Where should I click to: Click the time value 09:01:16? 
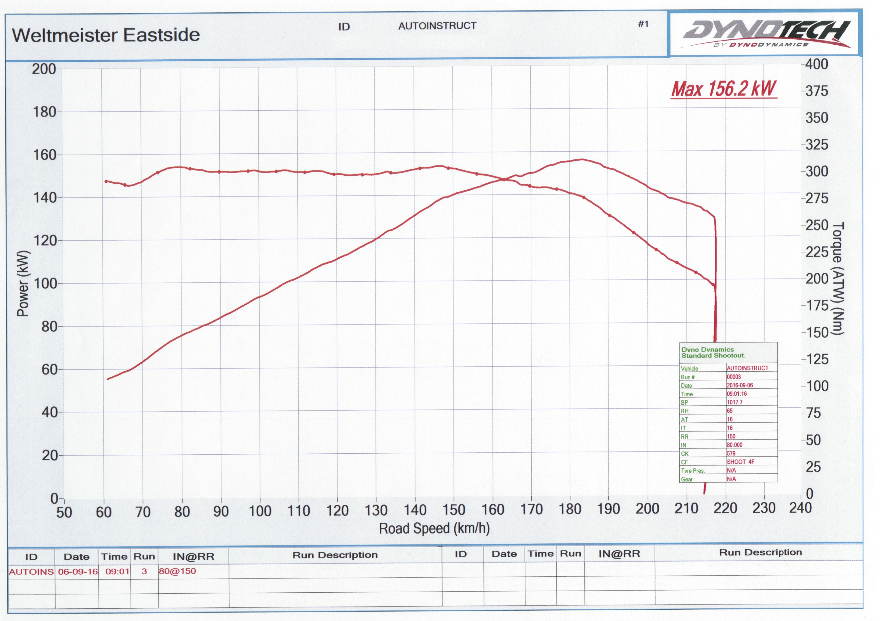[737, 394]
